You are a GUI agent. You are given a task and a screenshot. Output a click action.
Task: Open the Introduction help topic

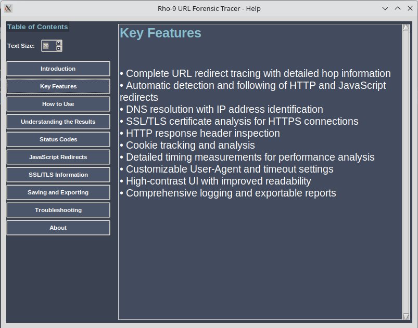tap(58, 69)
